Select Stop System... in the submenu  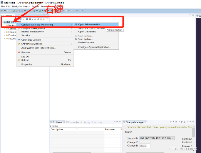[96, 39]
